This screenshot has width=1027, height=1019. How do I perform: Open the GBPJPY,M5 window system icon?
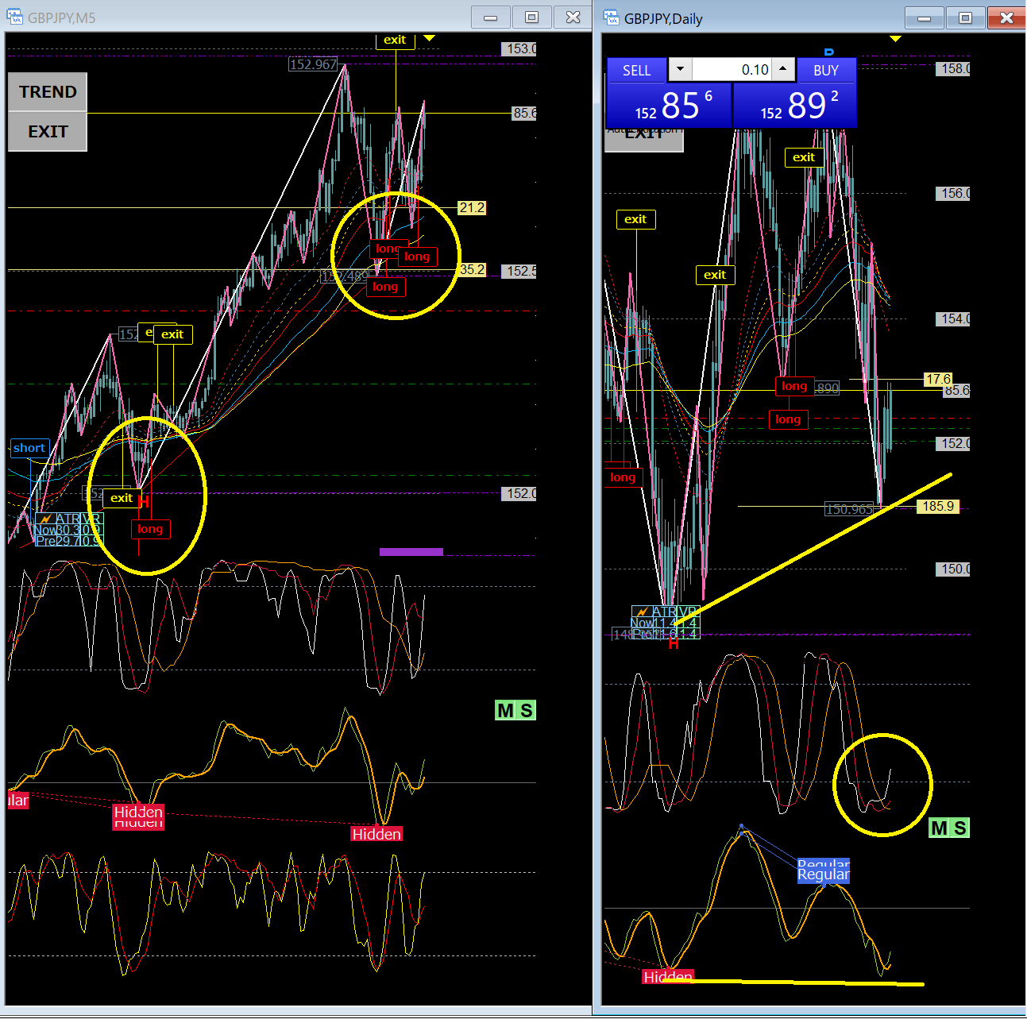click(x=15, y=17)
